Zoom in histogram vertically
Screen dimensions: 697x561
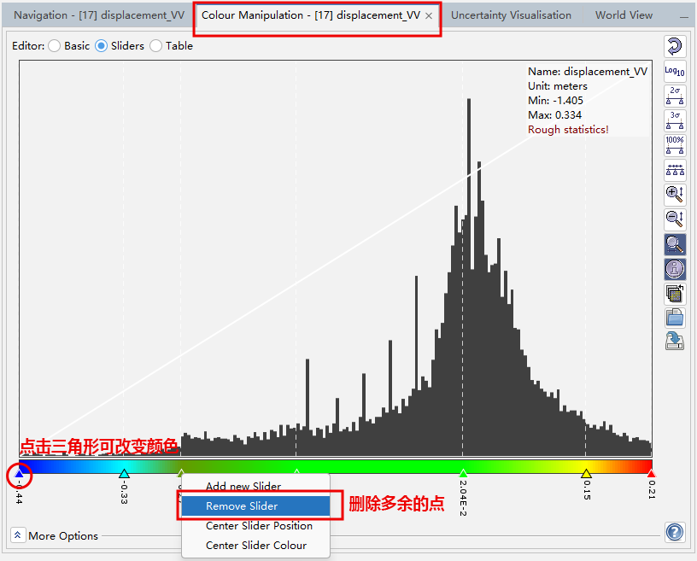(674, 195)
